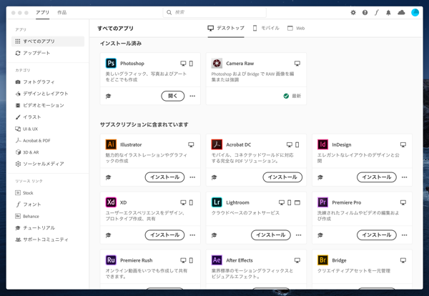This screenshot has height=296, width=429.
Task: Click the search input field
Action: [214, 13]
